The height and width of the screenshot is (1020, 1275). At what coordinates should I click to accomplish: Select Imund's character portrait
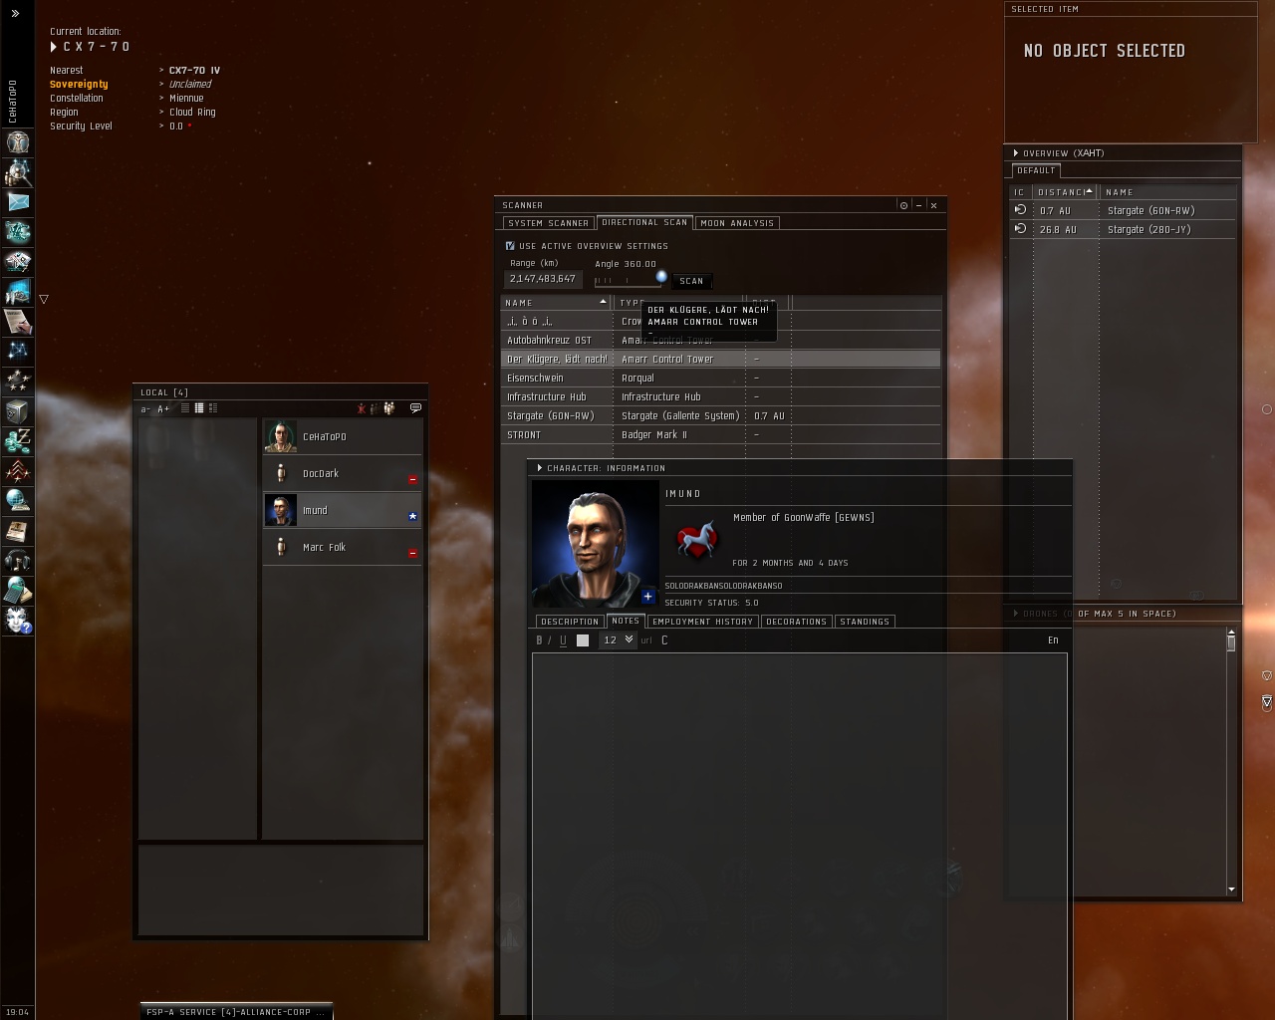coord(596,544)
